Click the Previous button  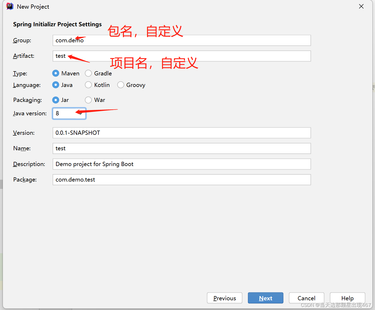[224, 298]
